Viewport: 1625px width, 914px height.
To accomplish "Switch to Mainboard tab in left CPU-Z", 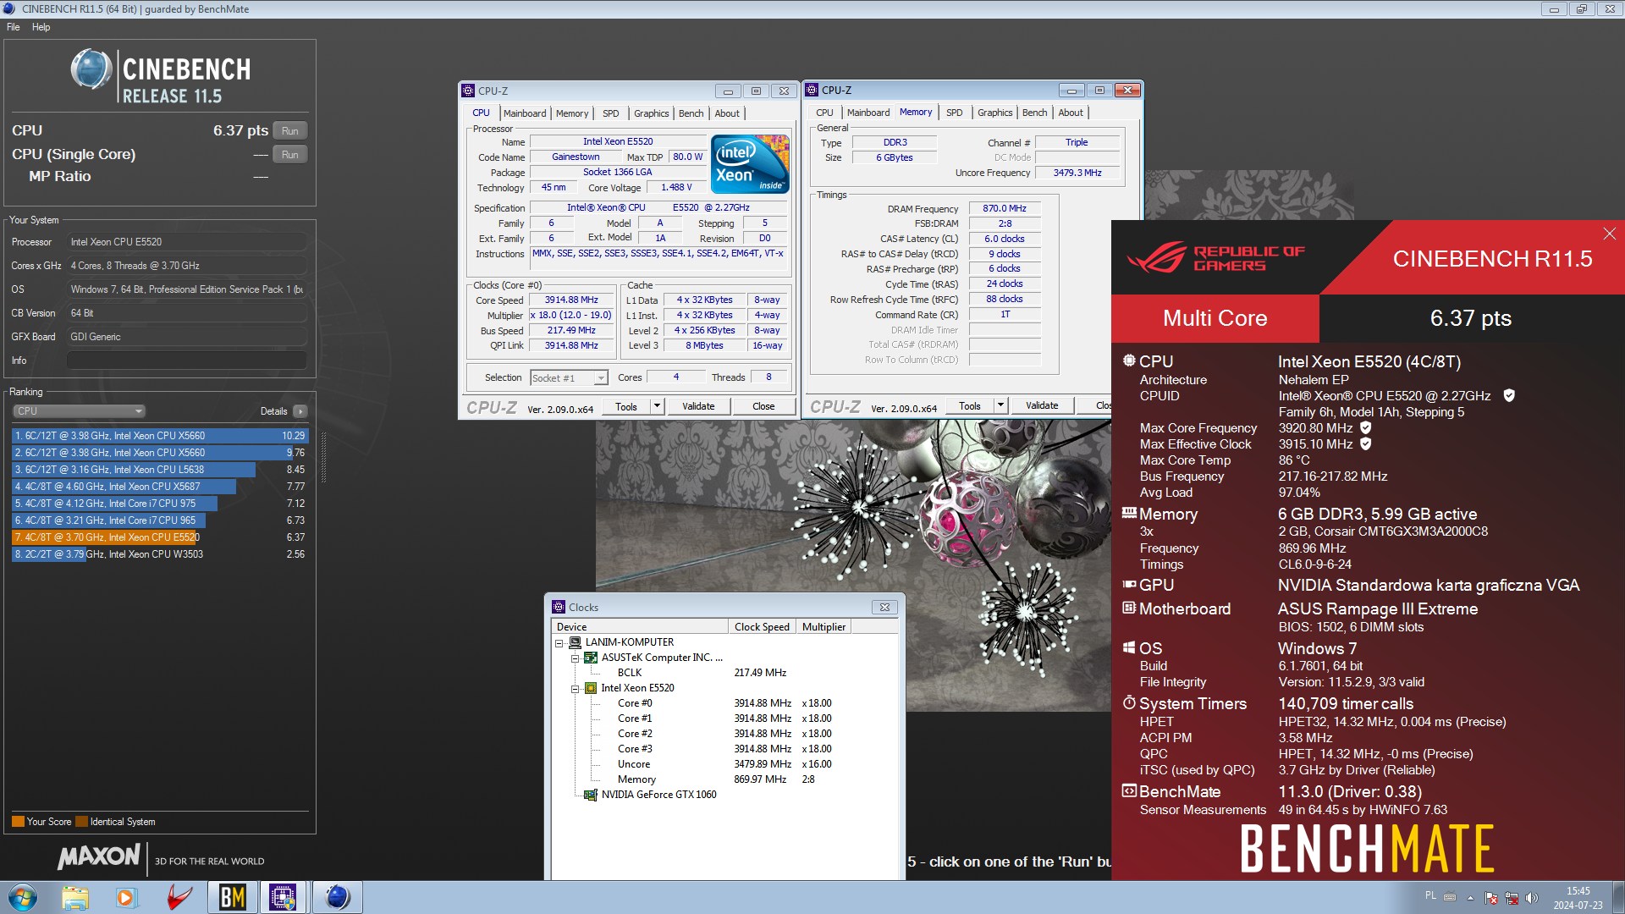I will click(x=525, y=113).
